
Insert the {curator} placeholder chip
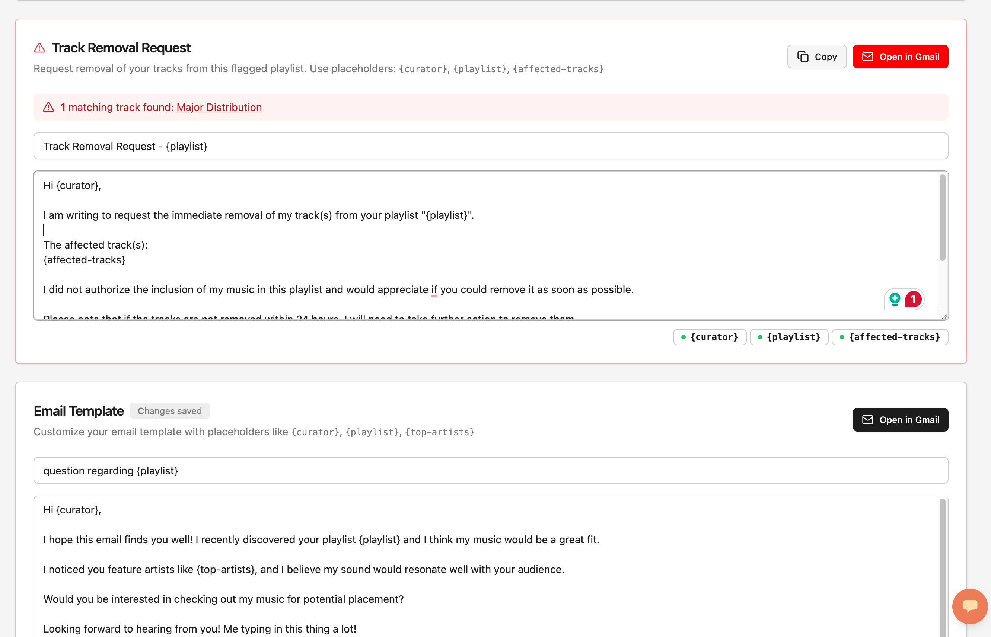709,337
